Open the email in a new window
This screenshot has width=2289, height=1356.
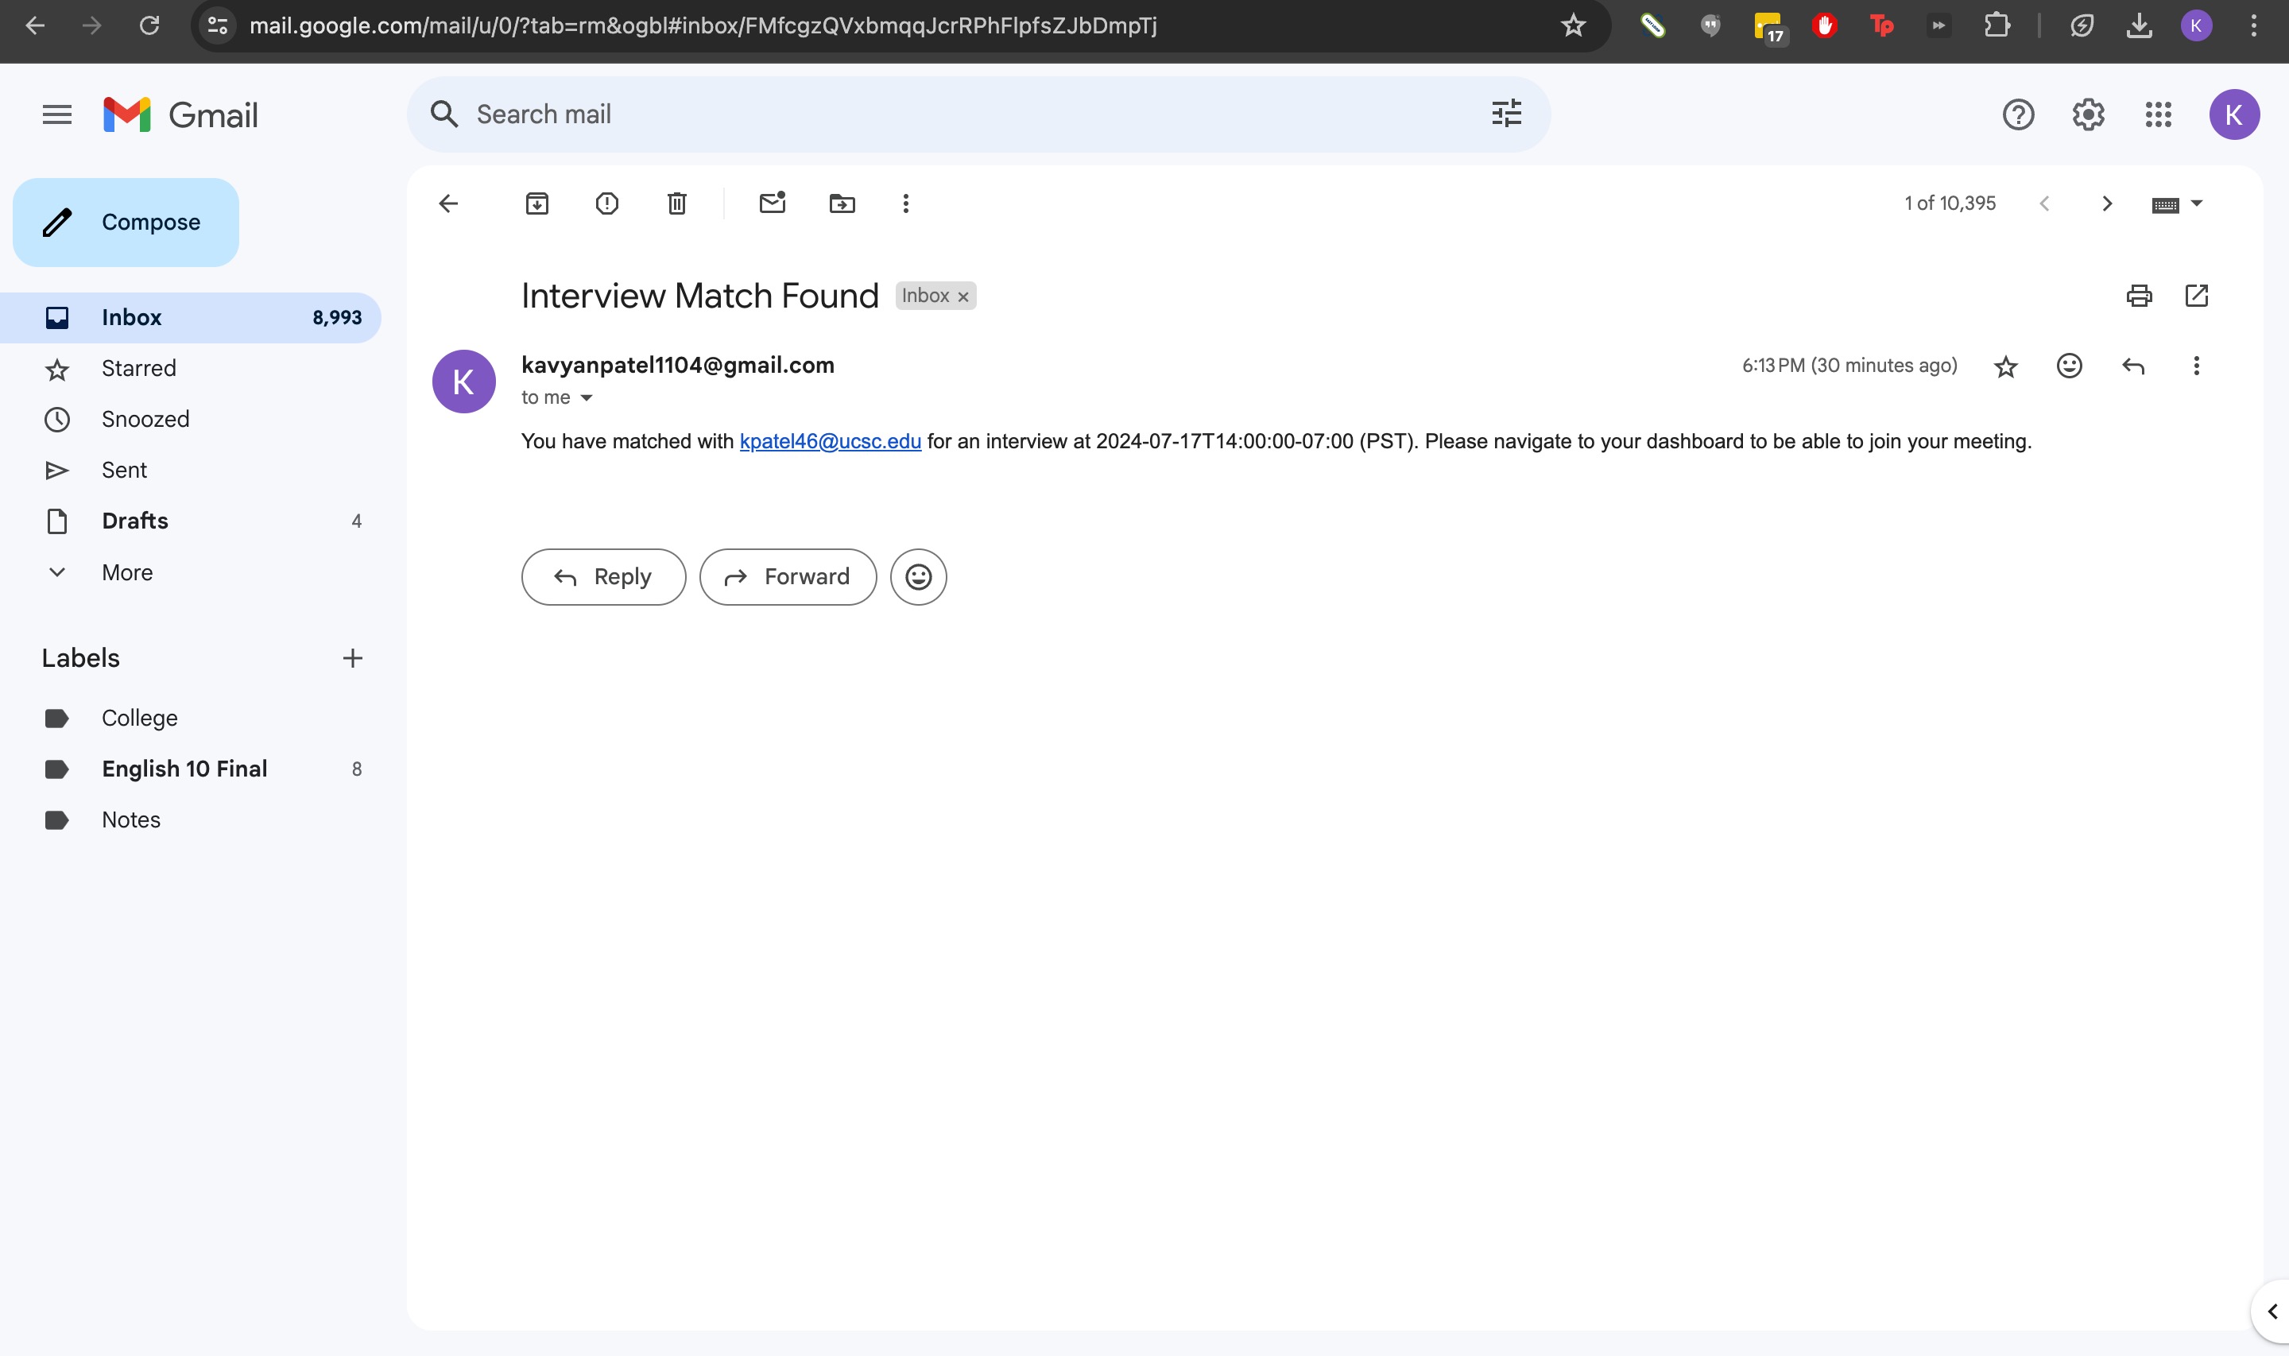point(2196,296)
